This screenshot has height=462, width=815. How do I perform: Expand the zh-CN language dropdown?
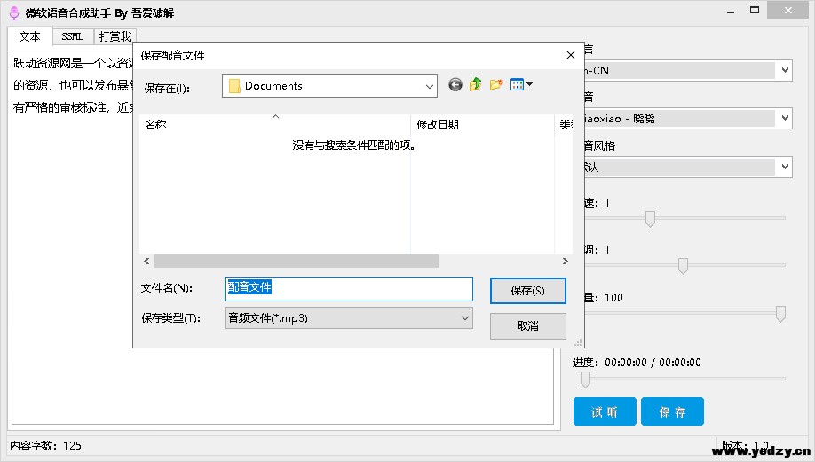pyautogui.click(x=785, y=70)
